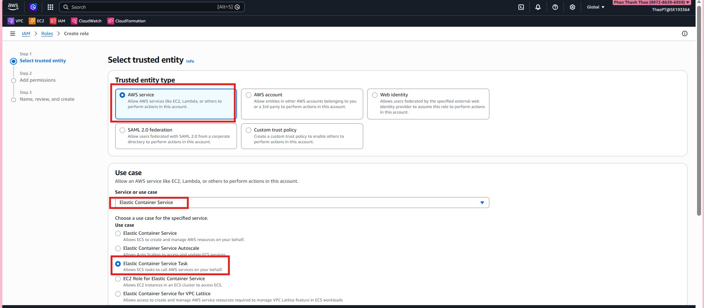The image size is (704, 308).
Task: Open the CloudFormation shortcut in favorites bar
Action: 127,21
